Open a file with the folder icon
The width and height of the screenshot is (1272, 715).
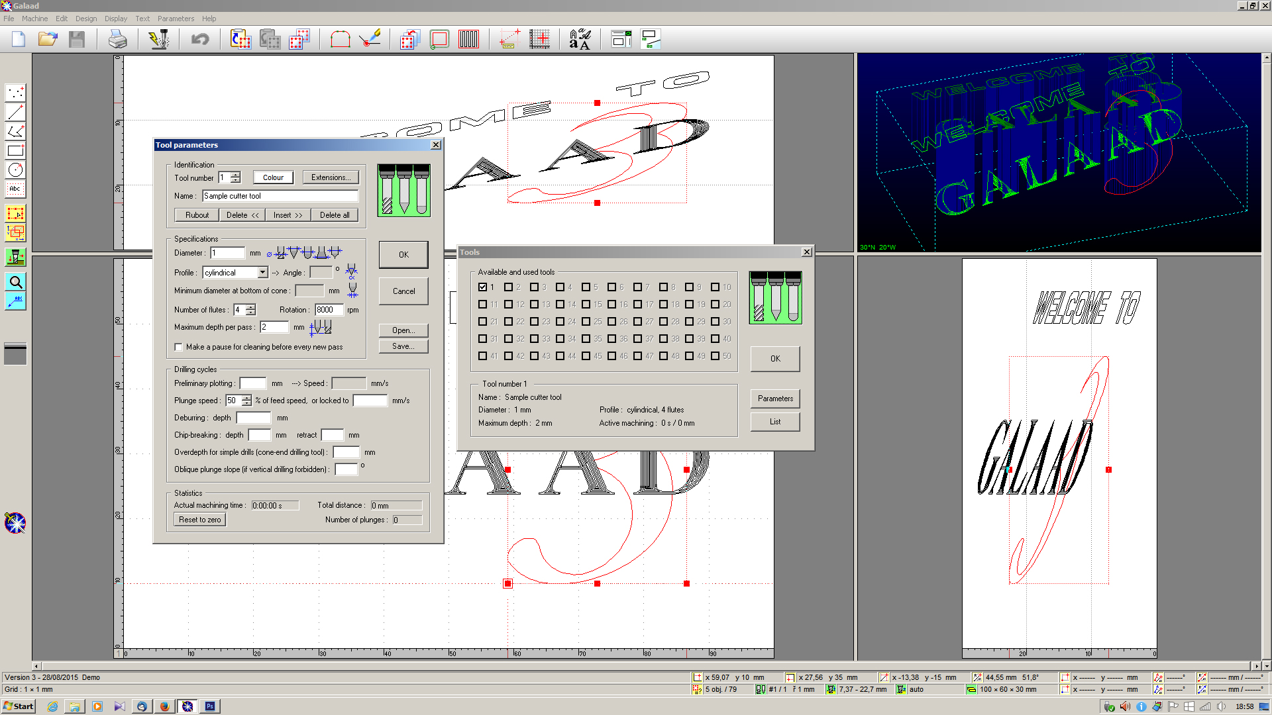tap(48, 40)
